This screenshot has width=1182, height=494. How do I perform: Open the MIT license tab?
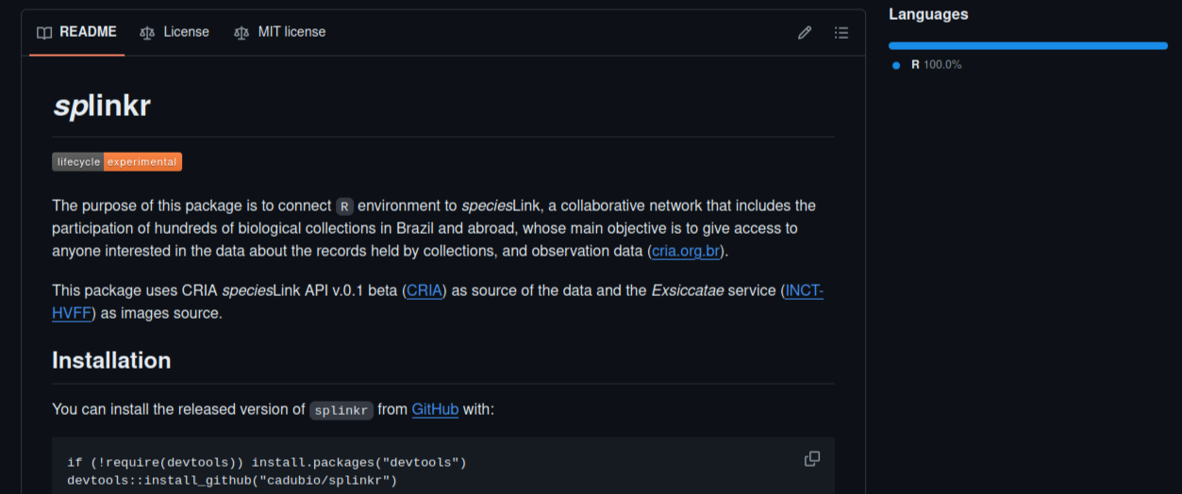(280, 32)
